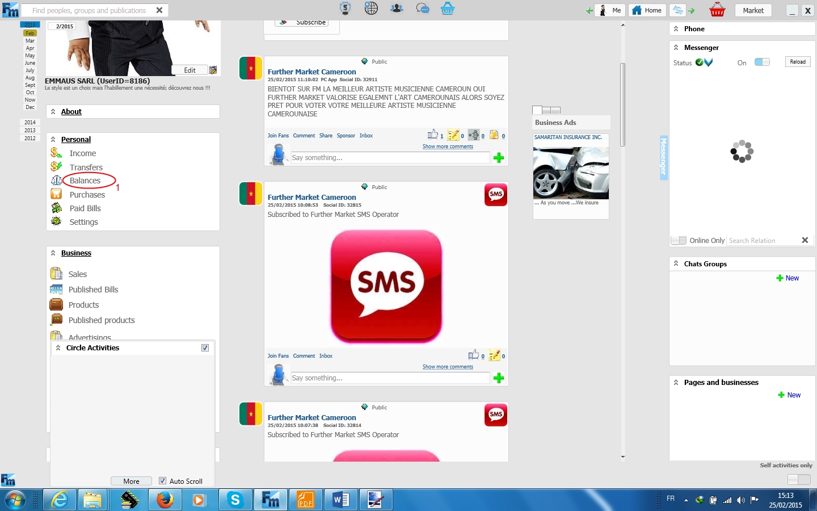The image size is (817, 511).
Task: Click the Settings gear icon in Personal
Action: pos(56,221)
